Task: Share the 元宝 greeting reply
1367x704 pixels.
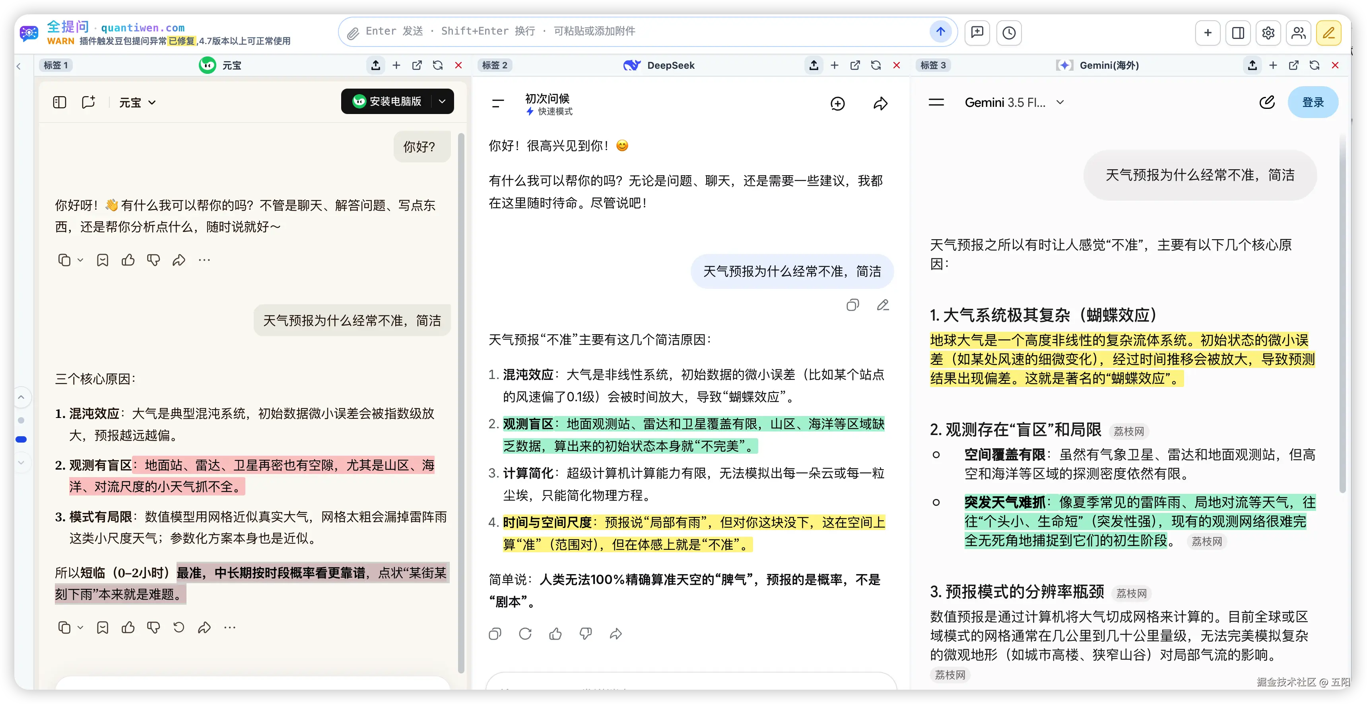Action: [179, 260]
